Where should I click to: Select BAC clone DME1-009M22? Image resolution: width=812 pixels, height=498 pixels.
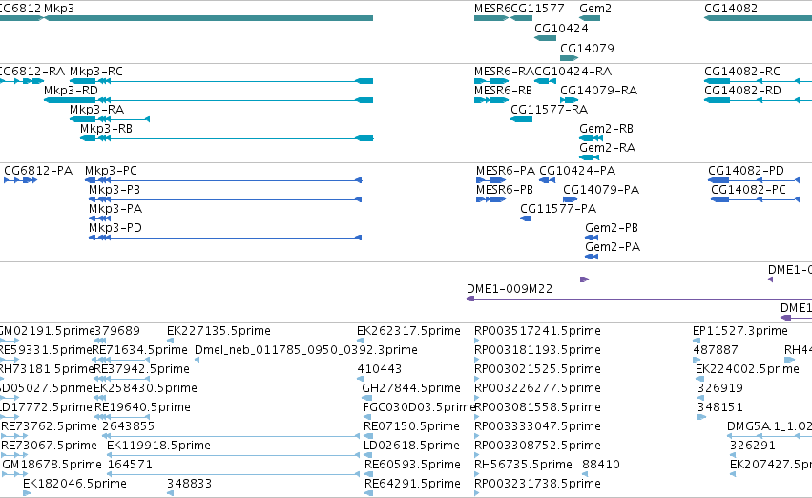(x=639, y=299)
